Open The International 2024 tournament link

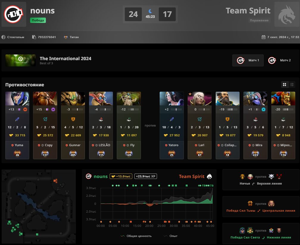coord(66,59)
